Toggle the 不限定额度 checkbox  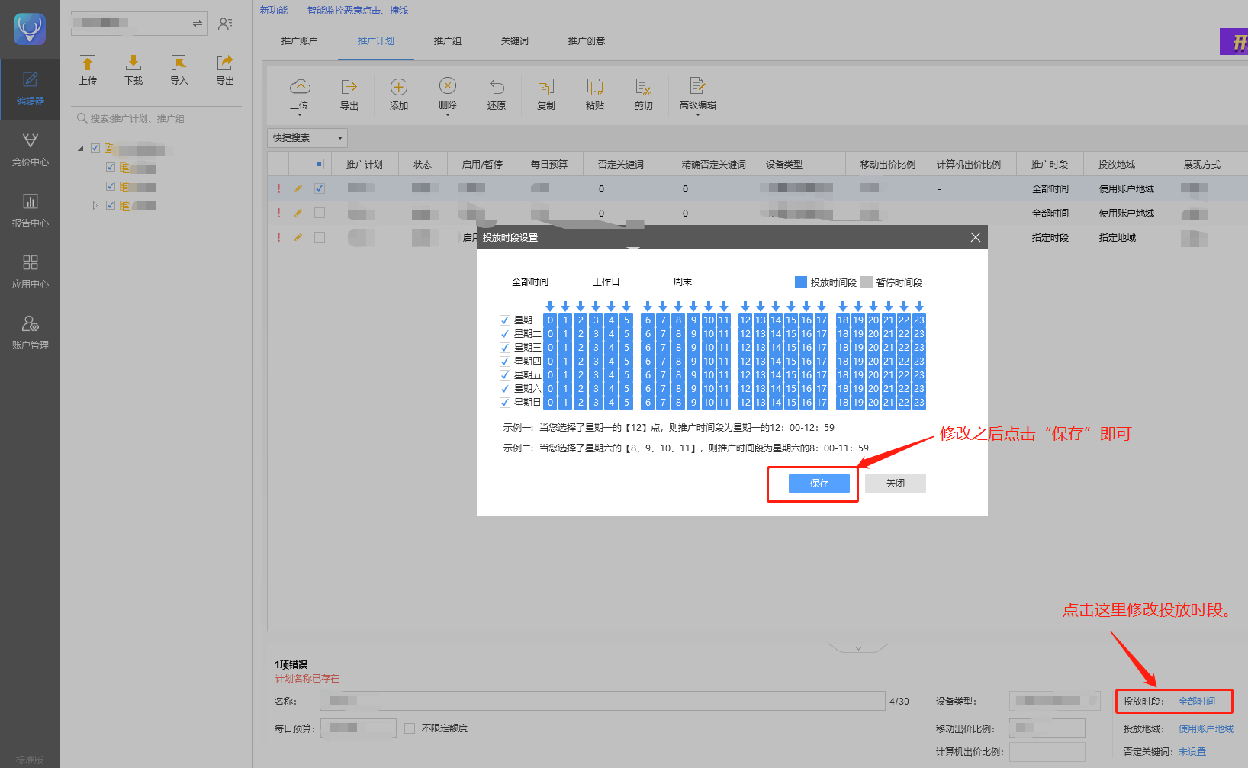coord(410,728)
